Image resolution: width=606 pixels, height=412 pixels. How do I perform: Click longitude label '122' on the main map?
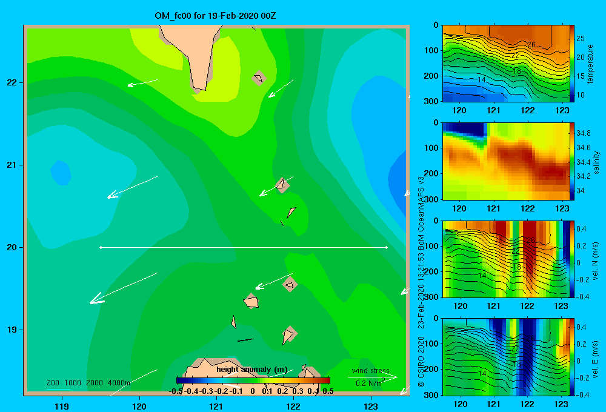pos(293,406)
